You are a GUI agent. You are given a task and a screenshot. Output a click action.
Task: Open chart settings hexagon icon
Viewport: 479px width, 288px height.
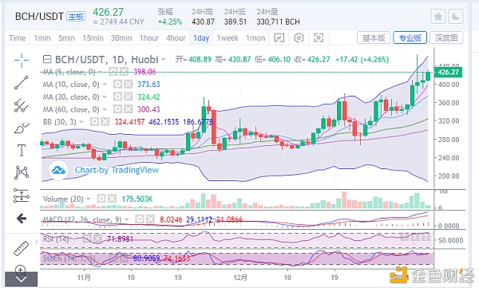coord(299,37)
